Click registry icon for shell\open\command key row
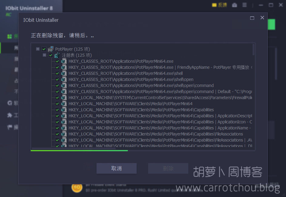This screenshot has width=286, height=197. pyautogui.click(x=64, y=85)
